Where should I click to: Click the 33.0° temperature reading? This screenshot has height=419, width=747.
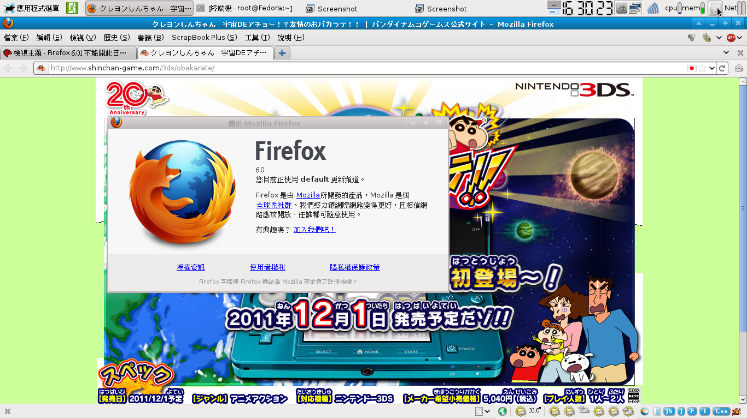[x=535, y=410]
